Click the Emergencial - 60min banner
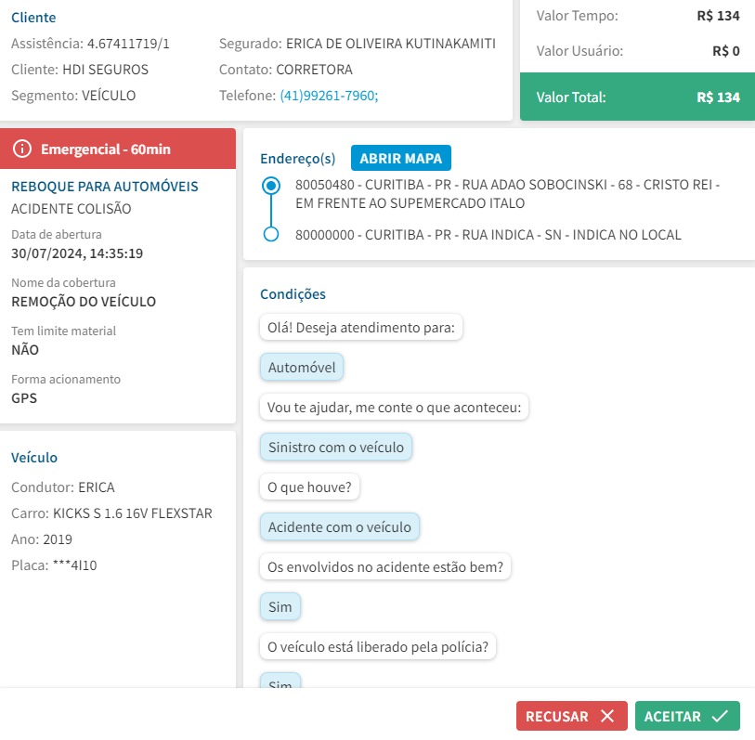Image resolution: width=755 pixels, height=740 pixels. pos(118,149)
